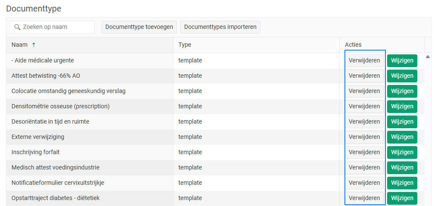Edit 'Opstarttraject diabetes - diëtetiek' template
The height and width of the screenshot is (206, 434).
(x=402, y=198)
